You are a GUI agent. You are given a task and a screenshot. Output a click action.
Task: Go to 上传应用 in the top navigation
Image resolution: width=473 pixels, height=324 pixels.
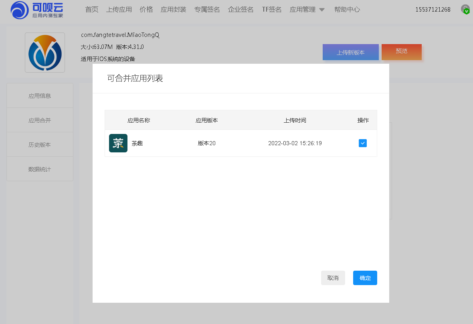119,9
